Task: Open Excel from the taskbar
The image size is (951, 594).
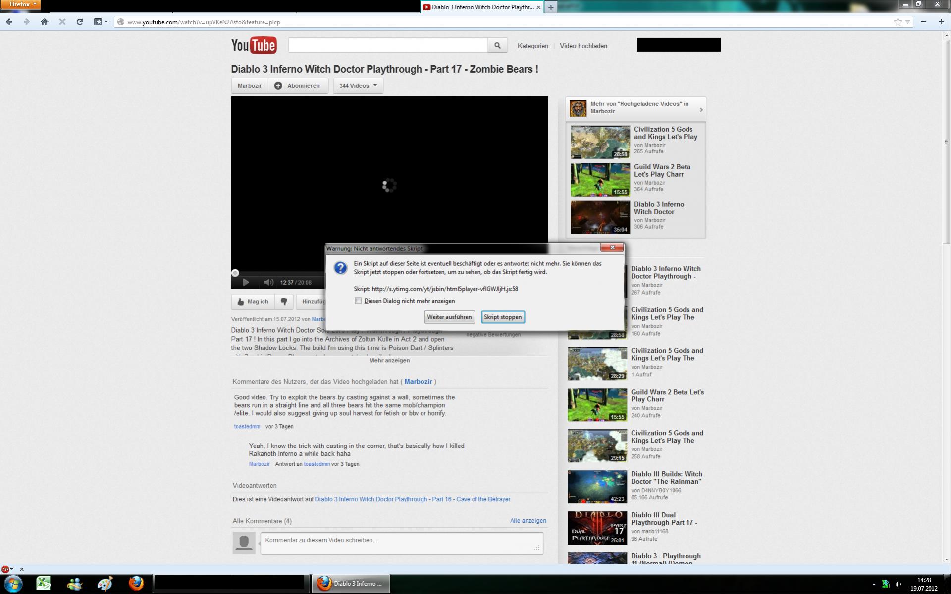Action: [x=43, y=583]
